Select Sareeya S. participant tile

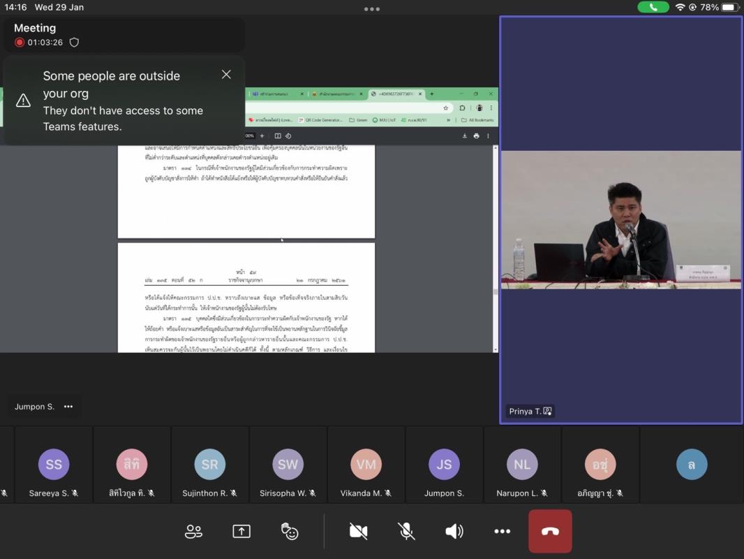(x=54, y=465)
